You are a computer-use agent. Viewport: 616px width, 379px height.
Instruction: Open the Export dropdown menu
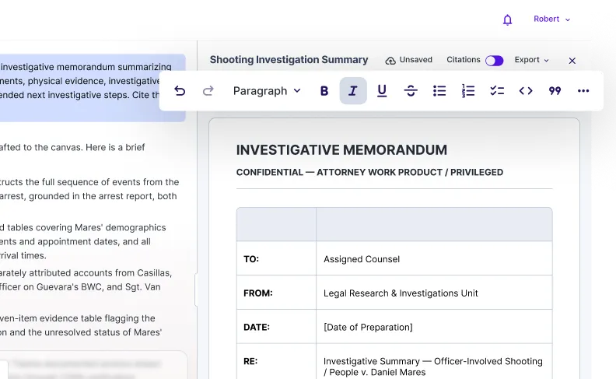pyautogui.click(x=531, y=60)
